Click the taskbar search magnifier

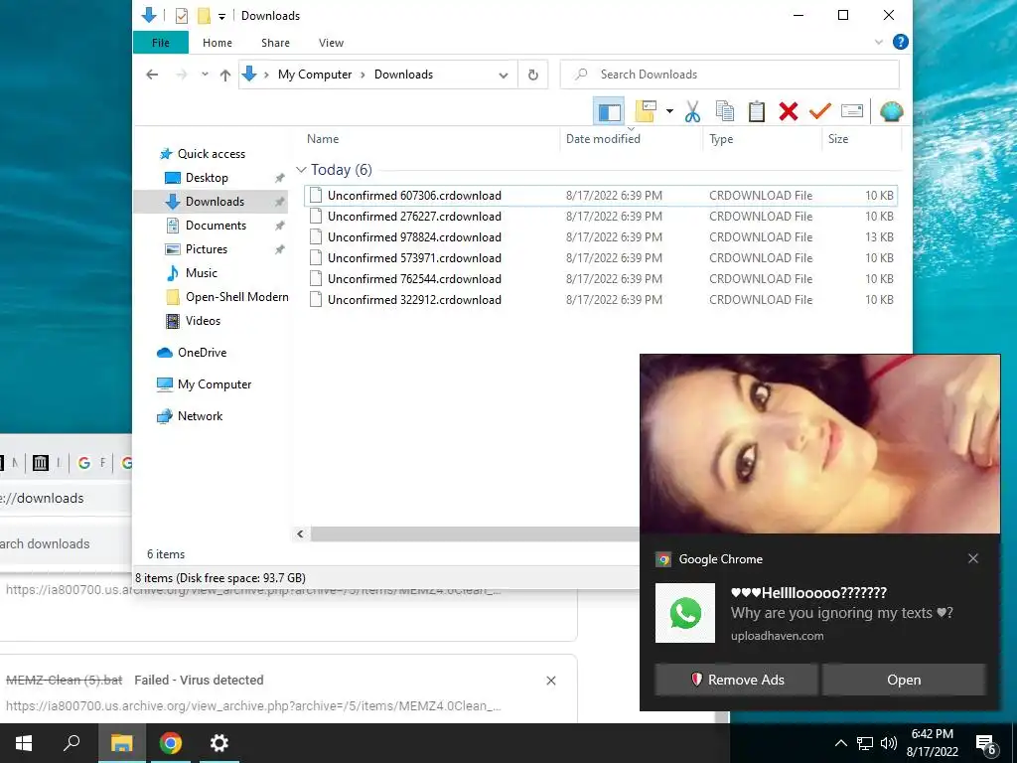tap(72, 743)
